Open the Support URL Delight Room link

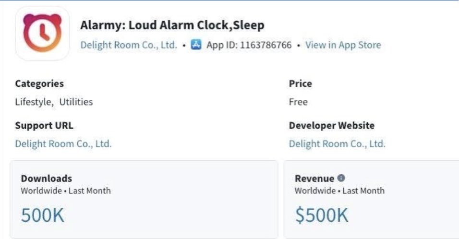pos(63,143)
